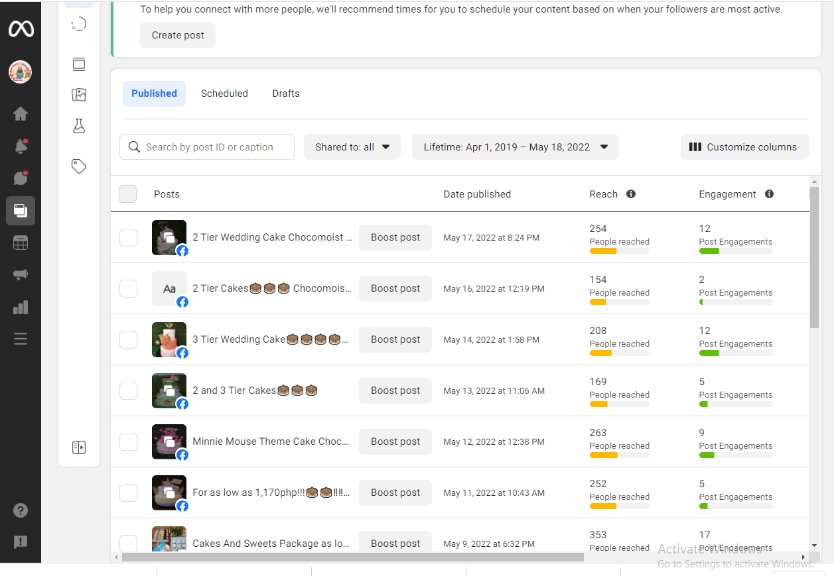Click the Meta logo icon
834x576 pixels.
coord(21,29)
